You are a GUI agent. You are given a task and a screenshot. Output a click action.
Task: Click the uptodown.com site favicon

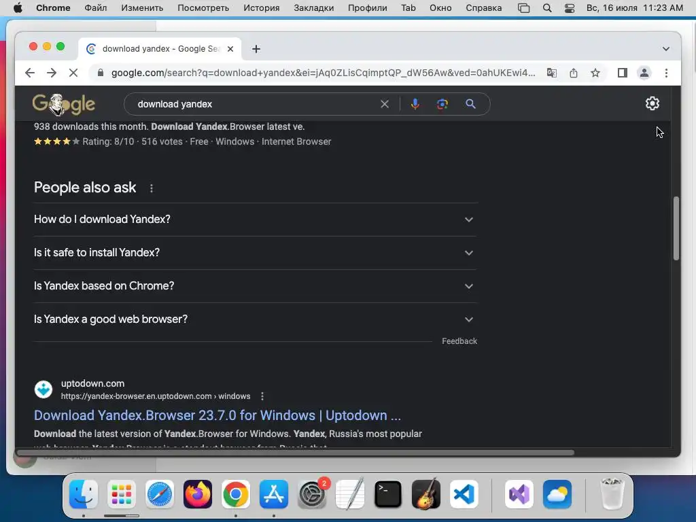click(43, 389)
